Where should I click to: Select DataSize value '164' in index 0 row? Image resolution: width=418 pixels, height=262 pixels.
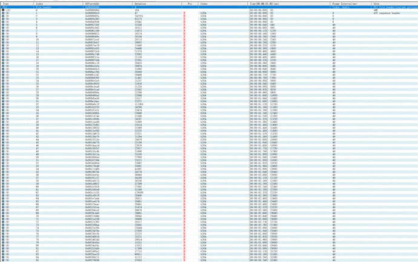(x=137, y=10)
